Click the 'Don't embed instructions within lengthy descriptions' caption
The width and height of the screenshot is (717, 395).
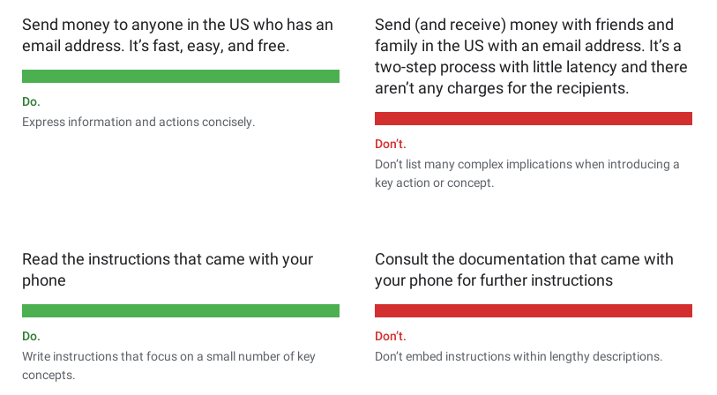[x=519, y=356]
